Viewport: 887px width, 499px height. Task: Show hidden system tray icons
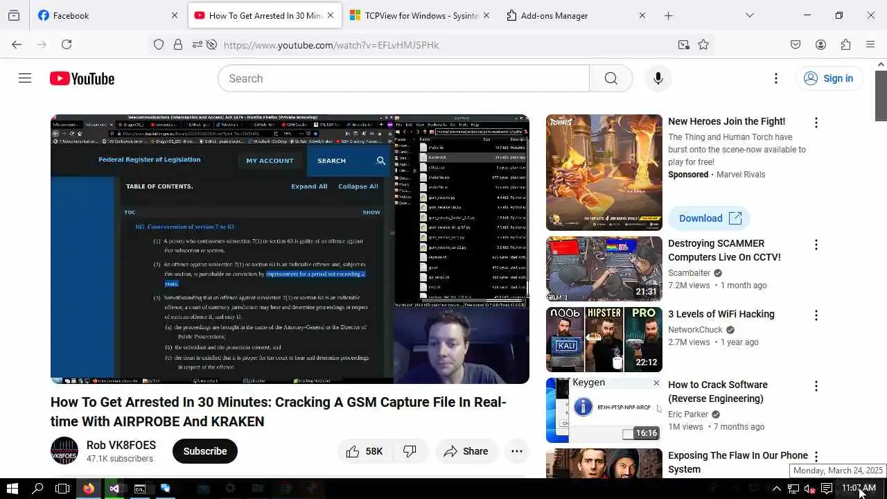coord(777,489)
